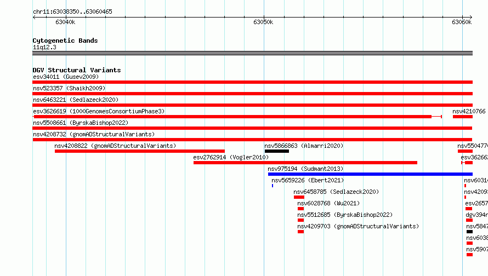Click the gray 11q12.3 cytogenetic band bar

click(252, 53)
